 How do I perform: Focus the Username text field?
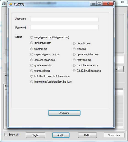pyautogui.click(x=64, y=19)
